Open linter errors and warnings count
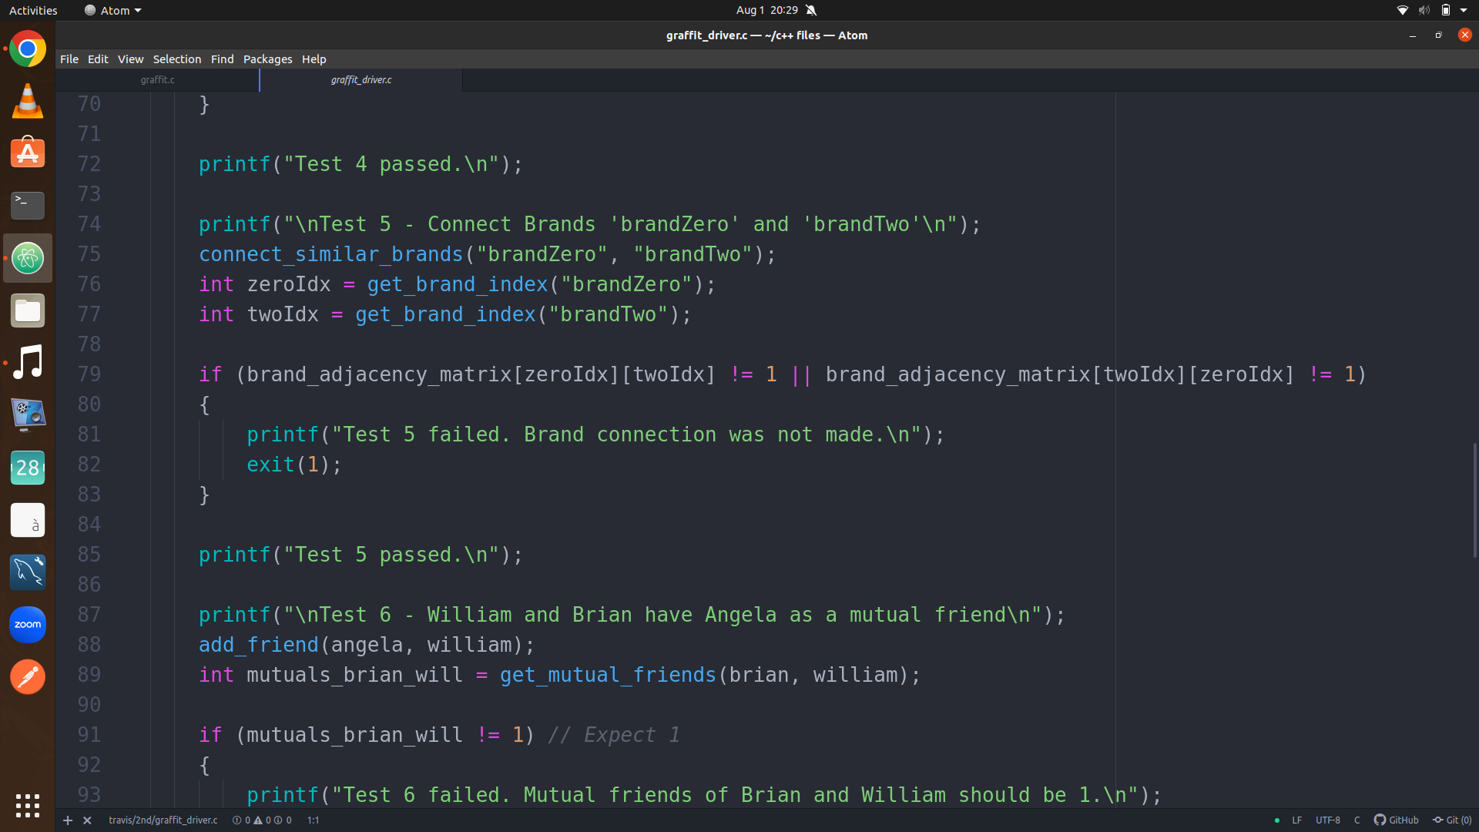Viewport: 1479px width, 832px height. coord(262,820)
